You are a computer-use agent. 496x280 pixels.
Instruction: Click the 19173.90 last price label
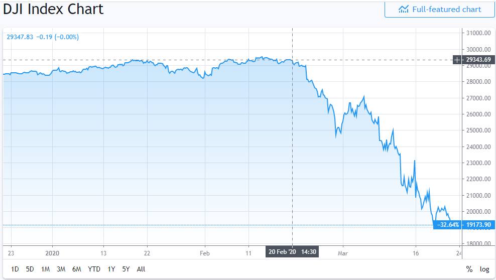click(x=477, y=225)
